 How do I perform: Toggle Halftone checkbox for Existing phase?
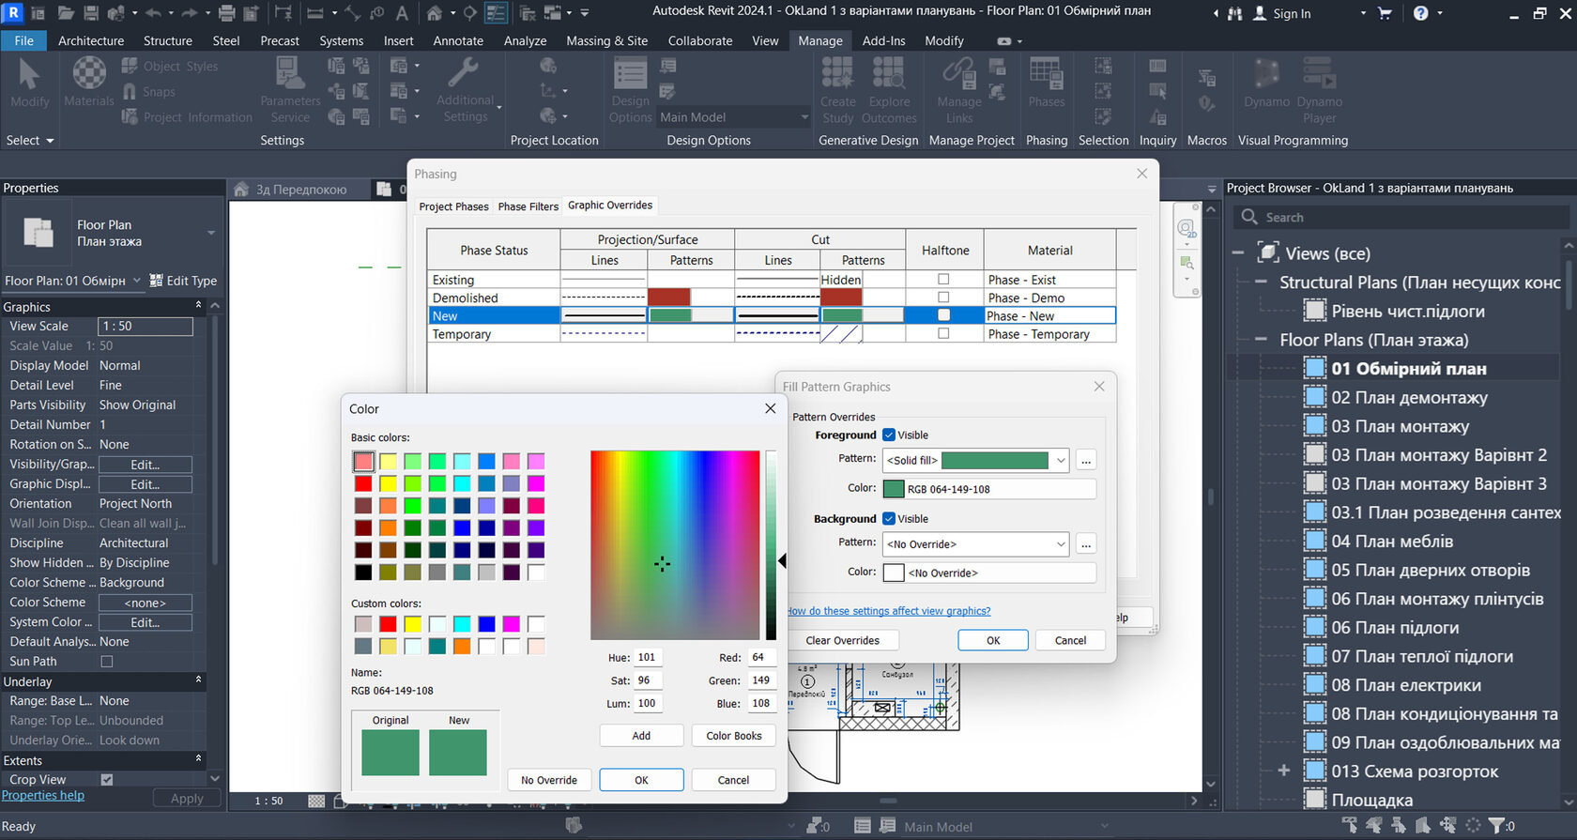943,280
